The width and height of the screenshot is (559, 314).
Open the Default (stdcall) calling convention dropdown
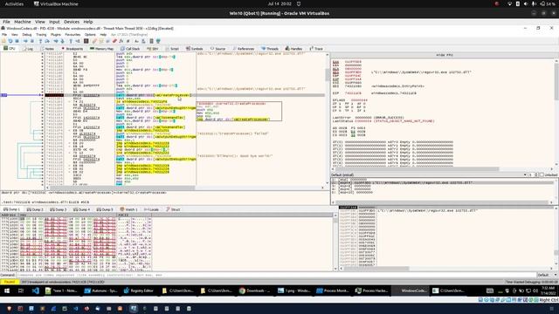[x=429, y=174]
